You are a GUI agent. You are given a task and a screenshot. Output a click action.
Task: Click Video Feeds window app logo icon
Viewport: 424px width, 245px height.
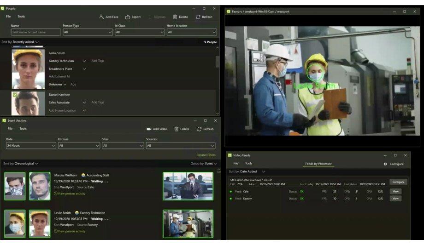(x=230, y=155)
